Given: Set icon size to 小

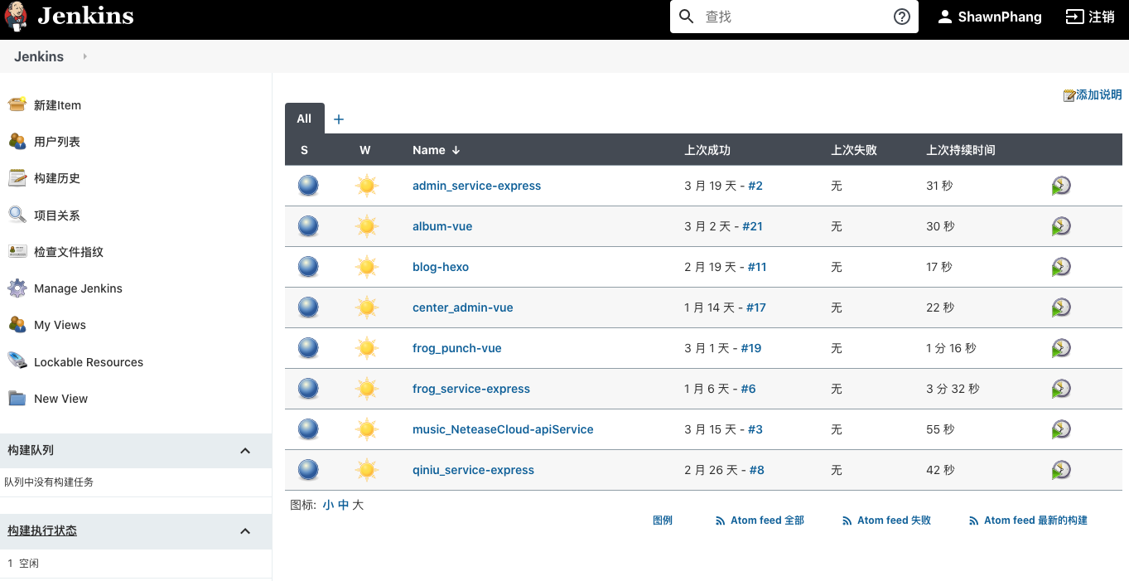Looking at the screenshot, I should tap(328, 505).
